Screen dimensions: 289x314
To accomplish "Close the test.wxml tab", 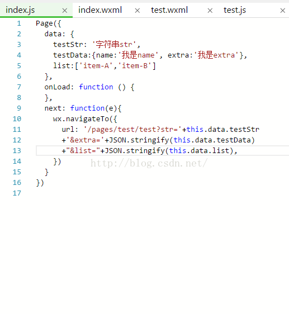I will [210, 11].
